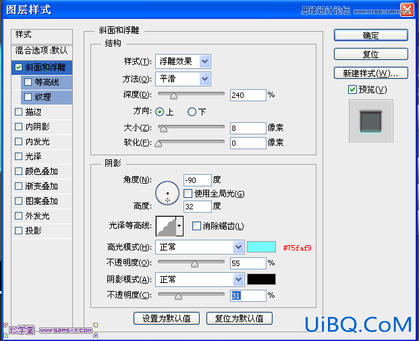Screen dimensions: 419x341
Task: Check the 投影 option box
Action: point(18,230)
